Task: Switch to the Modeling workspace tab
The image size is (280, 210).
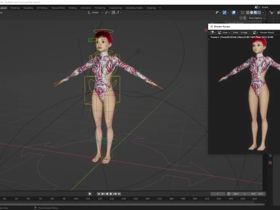Action: pyautogui.click(x=15, y=8)
